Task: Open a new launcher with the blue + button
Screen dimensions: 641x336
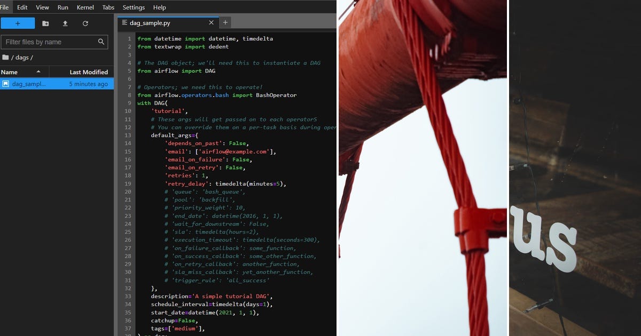Action: [18, 23]
